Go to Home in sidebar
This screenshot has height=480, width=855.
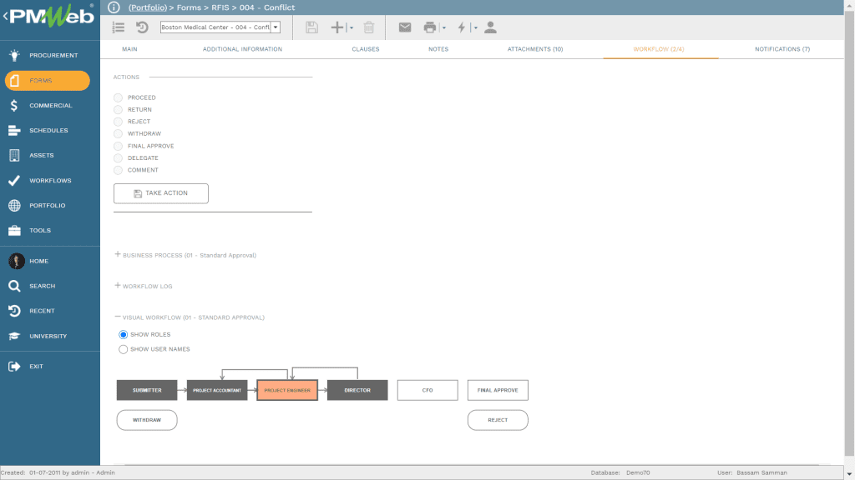tap(50, 261)
